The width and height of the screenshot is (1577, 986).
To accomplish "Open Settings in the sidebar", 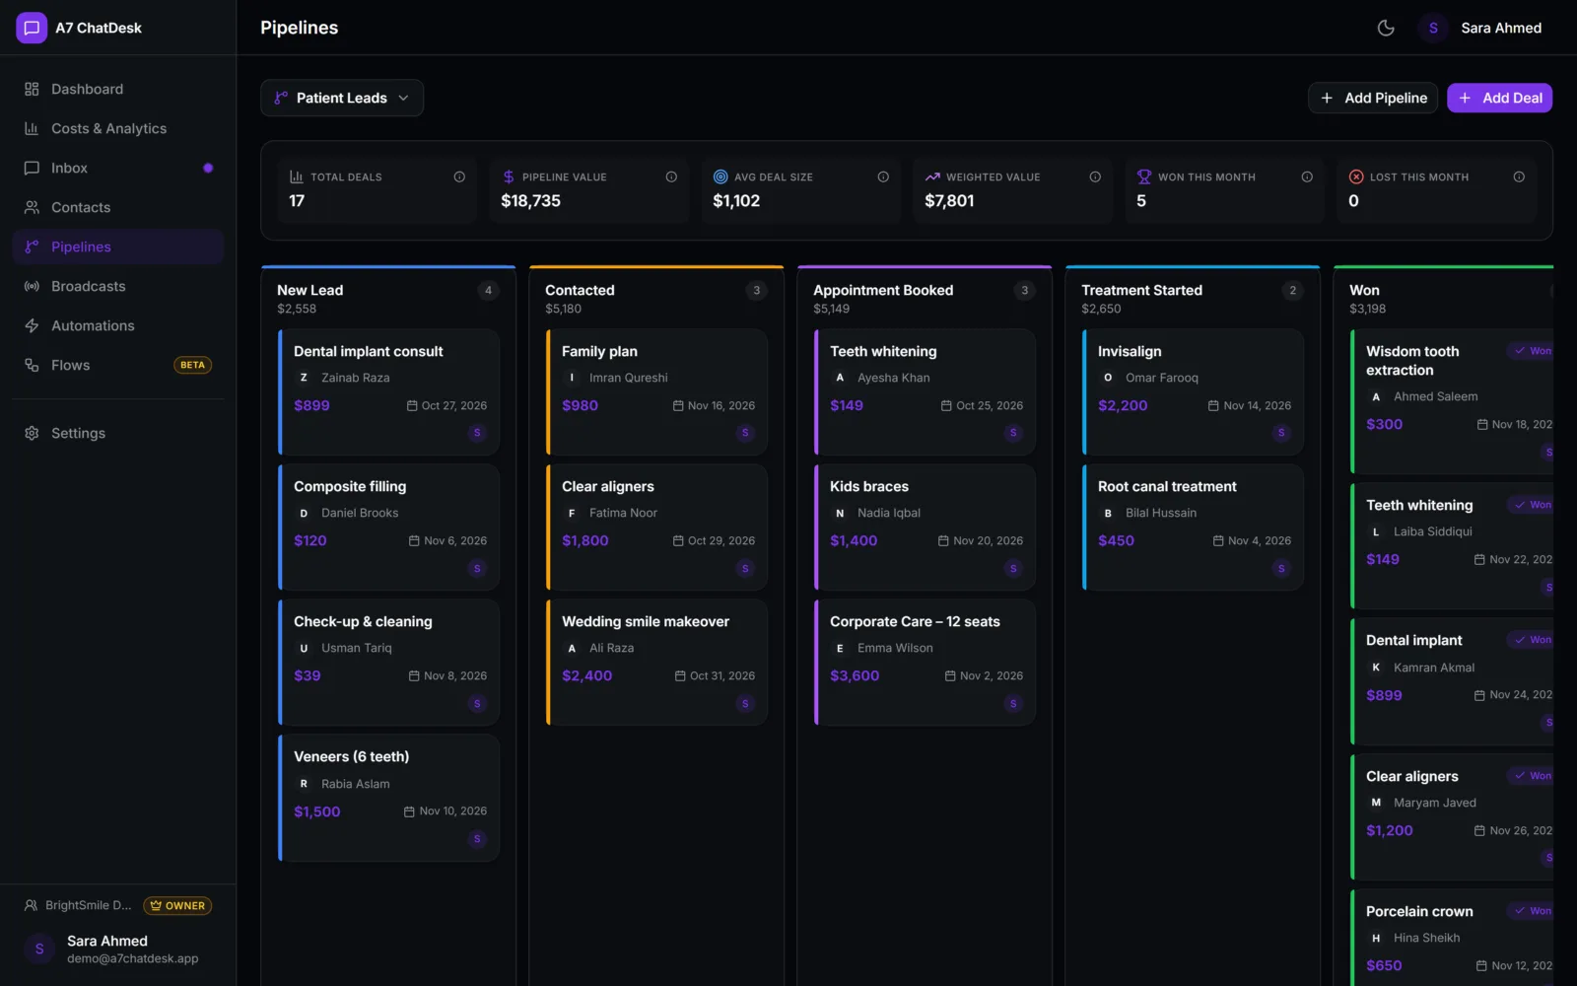I will click(118, 433).
